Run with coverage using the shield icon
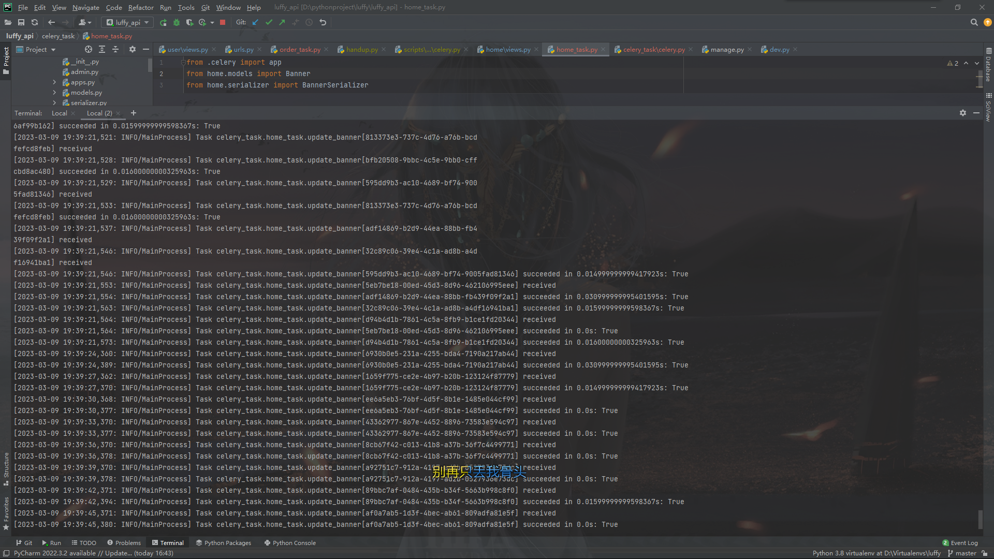The height and width of the screenshot is (559, 994). click(x=189, y=22)
